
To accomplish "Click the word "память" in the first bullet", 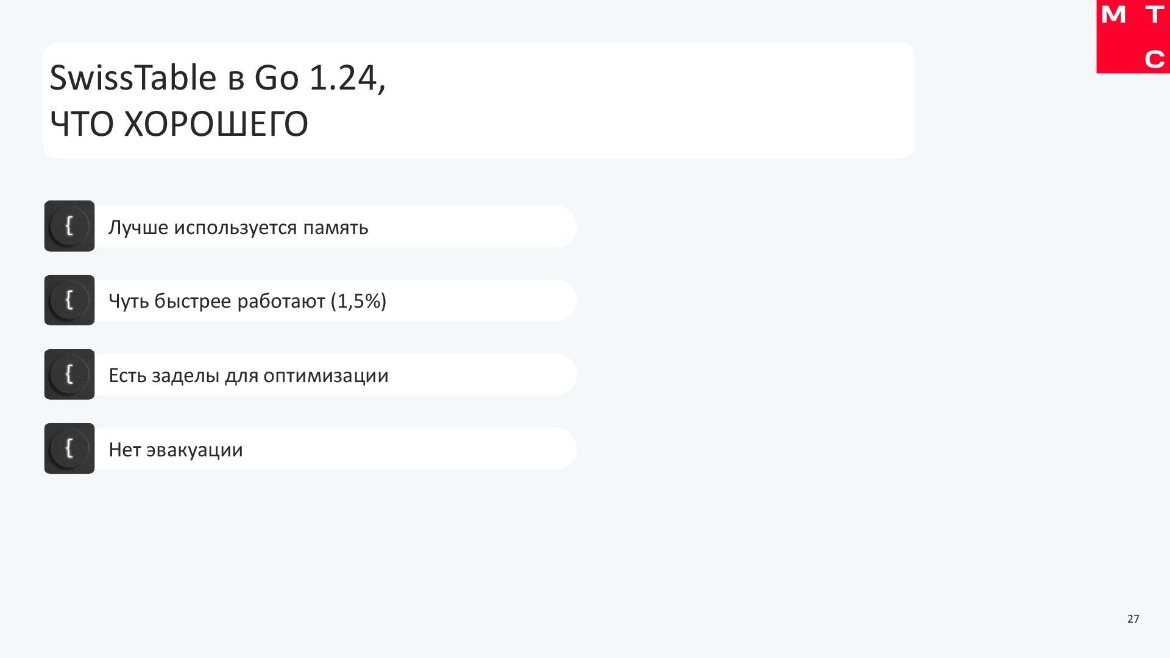I will click(336, 227).
